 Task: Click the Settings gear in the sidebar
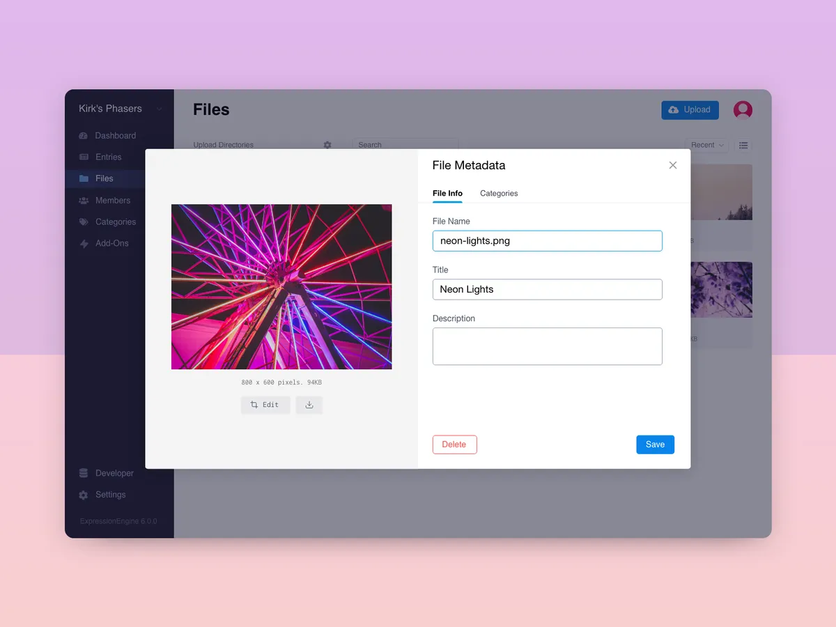pyautogui.click(x=85, y=495)
